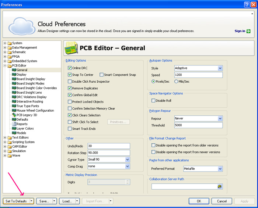
Task: Disable the Online DRC checkbox
Action: click(x=70, y=68)
